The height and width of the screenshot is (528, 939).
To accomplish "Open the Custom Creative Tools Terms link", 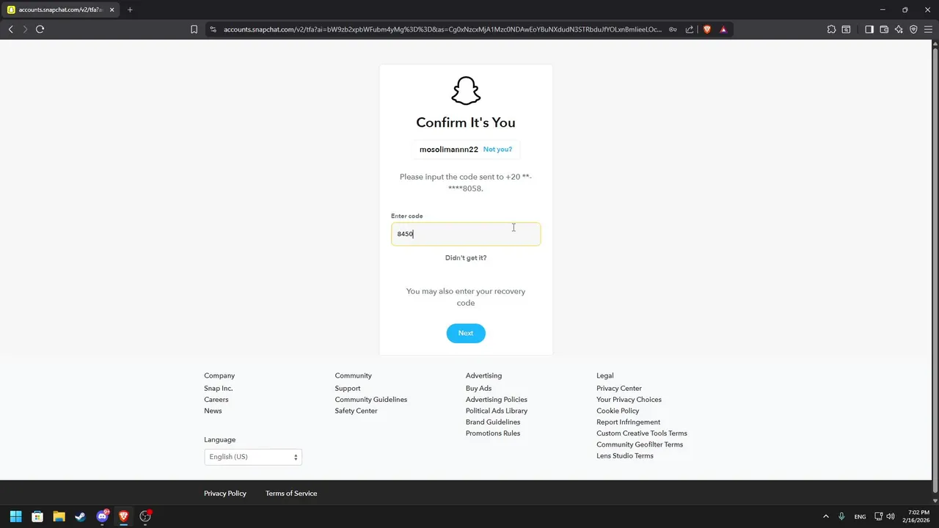I will 642,433.
